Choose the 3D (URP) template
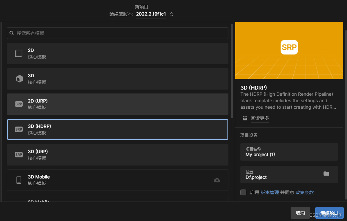347x221 pixels. click(x=118, y=155)
